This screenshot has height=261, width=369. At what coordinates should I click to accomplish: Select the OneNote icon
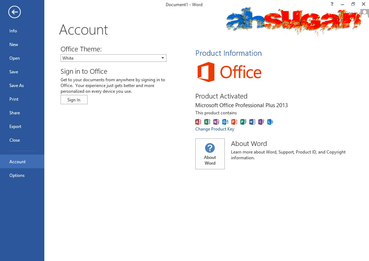(x=216, y=122)
